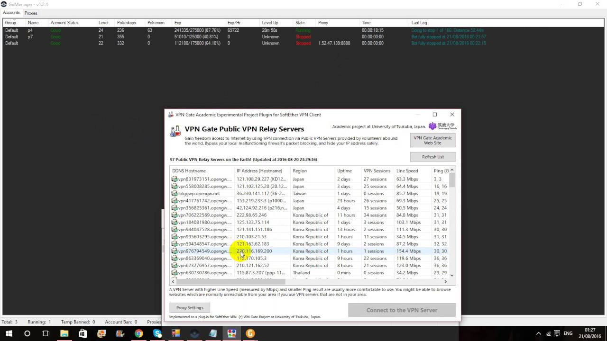
Task: Click the University of Tsukuba logo
Action: pos(443,126)
